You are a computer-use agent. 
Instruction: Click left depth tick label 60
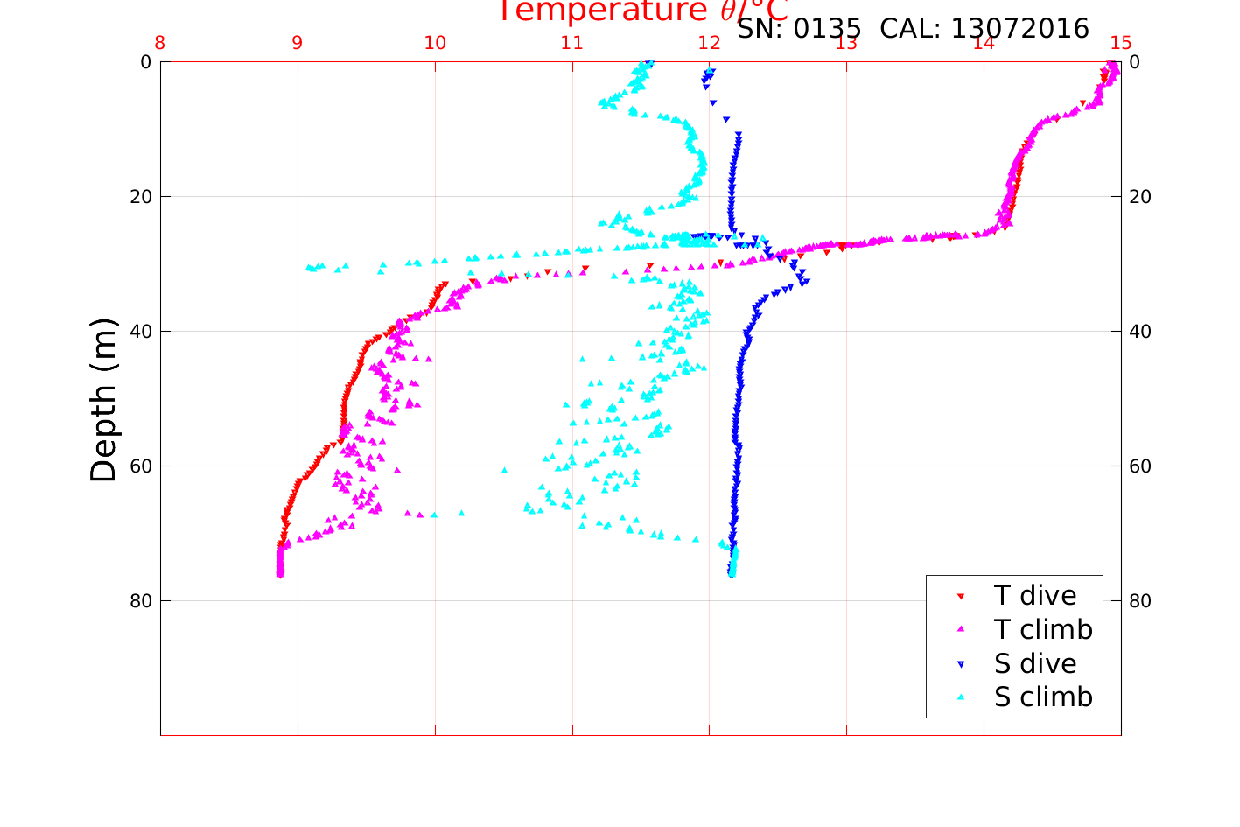pos(139,466)
